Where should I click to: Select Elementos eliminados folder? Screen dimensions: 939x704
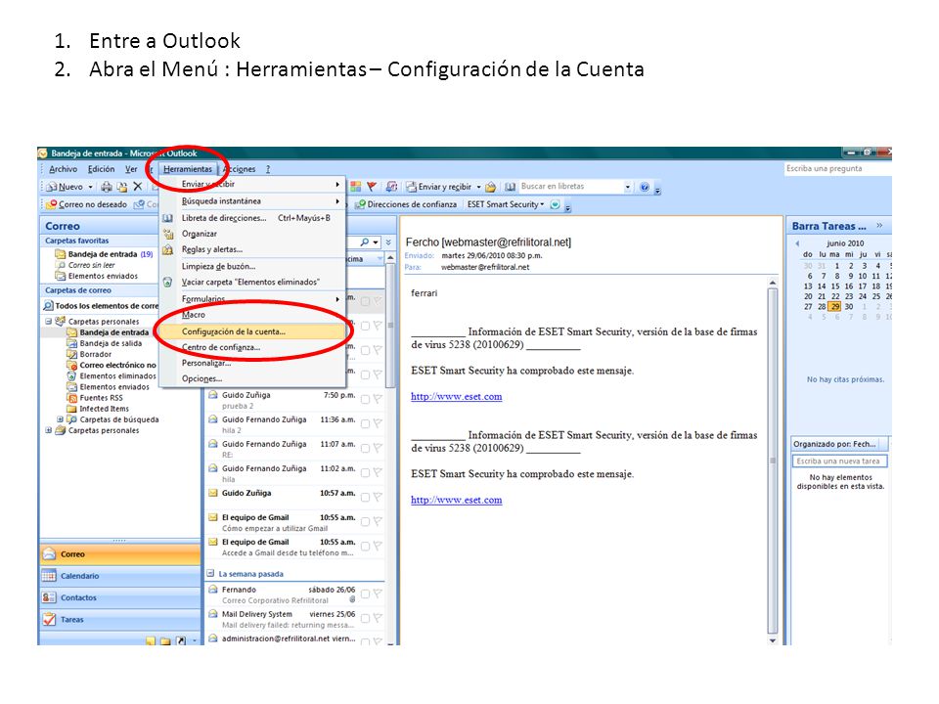[x=112, y=375]
